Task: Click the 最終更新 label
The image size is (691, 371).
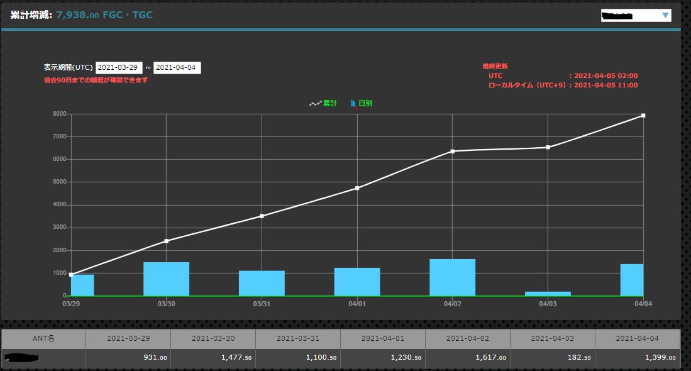Action: click(x=495, y=66)
